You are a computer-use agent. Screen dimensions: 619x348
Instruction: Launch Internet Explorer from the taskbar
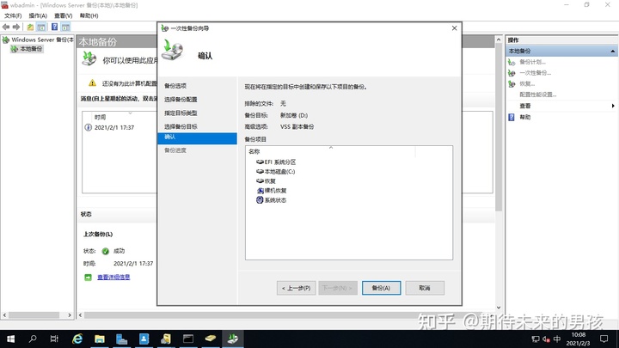pyautogui.click(x=77, y=339)
